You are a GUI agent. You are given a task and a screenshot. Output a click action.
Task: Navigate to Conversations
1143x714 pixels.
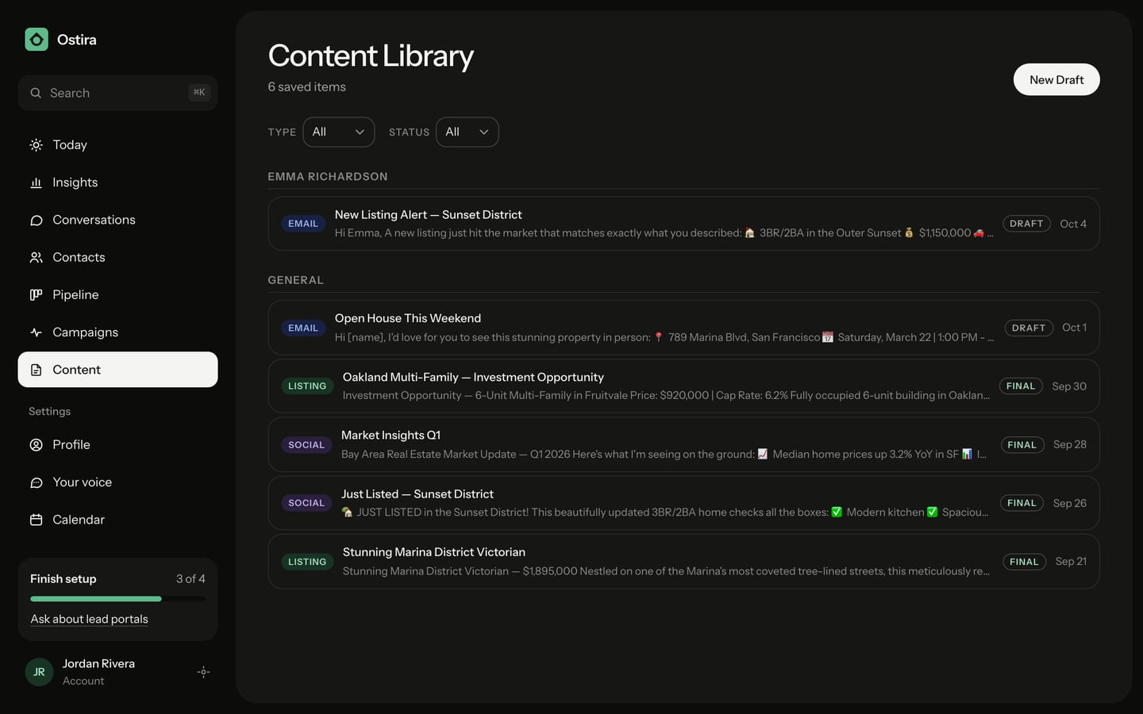pyautogui.click(x=117, y=220)
